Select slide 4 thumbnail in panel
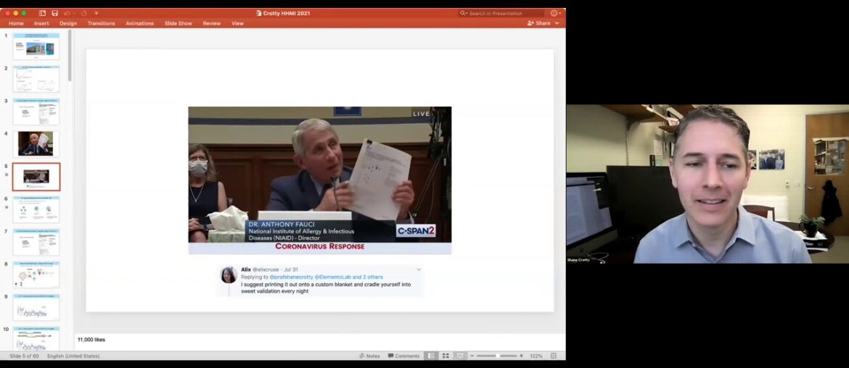Image resolution: width=849 pixels, height=368 pixels. tap(36, 144)
